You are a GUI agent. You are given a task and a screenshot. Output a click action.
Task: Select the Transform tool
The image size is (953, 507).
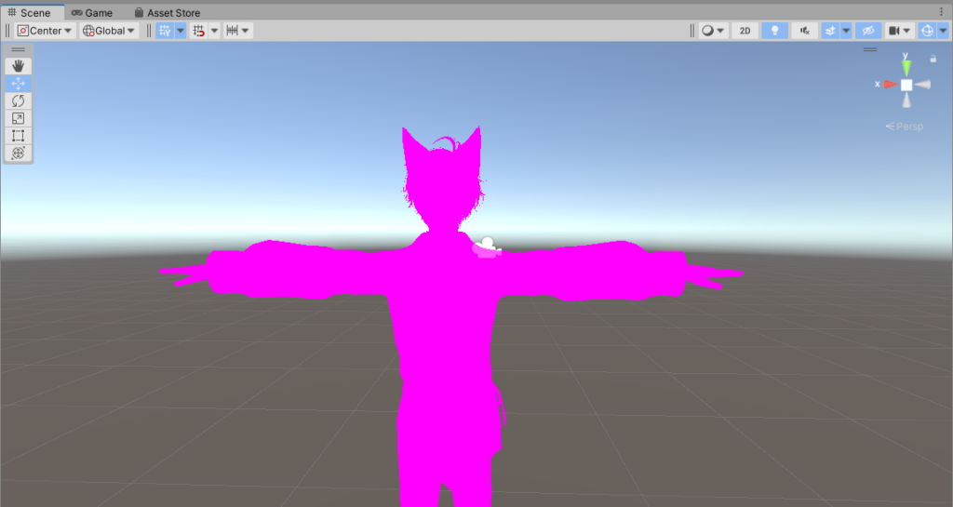[x=19, y=153]
